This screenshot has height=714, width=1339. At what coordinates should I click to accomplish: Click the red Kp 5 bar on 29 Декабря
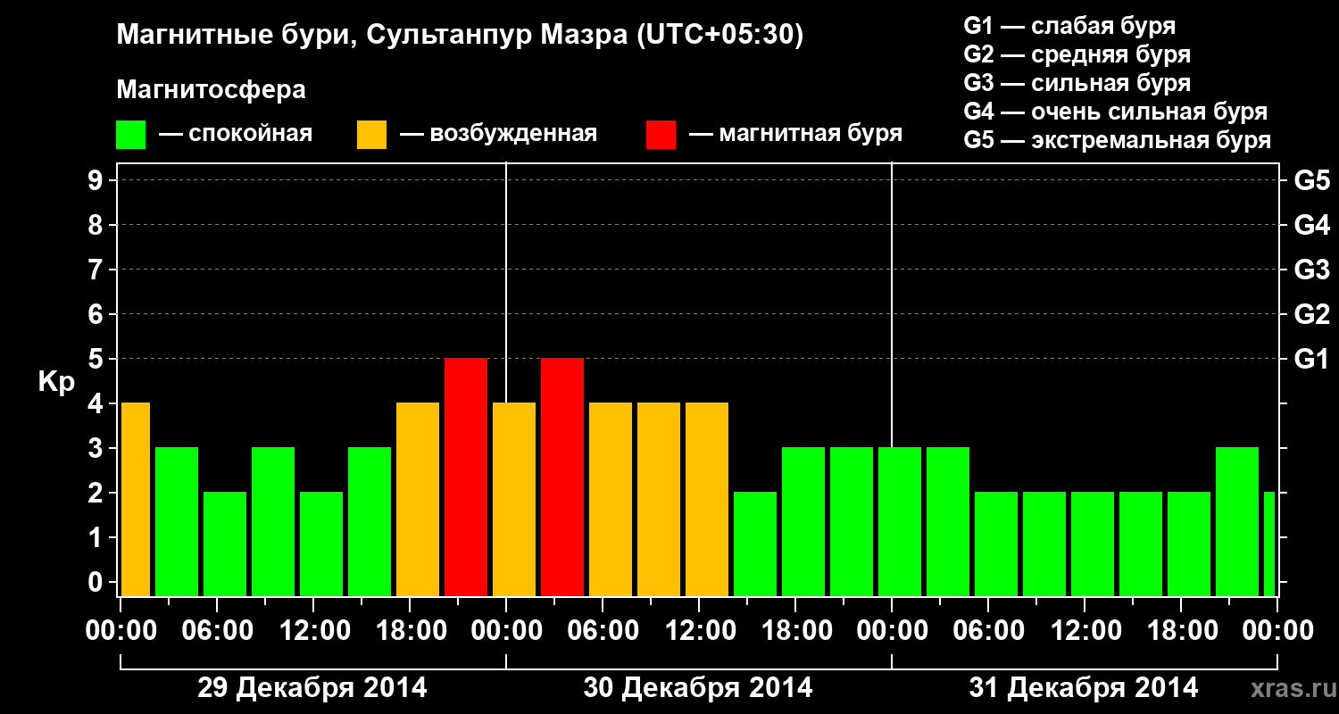[x=466, y=477]
